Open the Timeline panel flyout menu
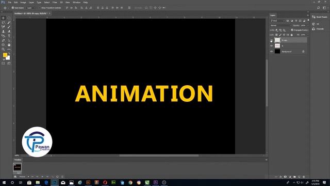The image size is (330, 186). pyautogui.click(x=266, y=160)
